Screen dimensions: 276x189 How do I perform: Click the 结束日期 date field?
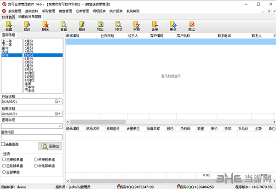click(x=32, y=114)
